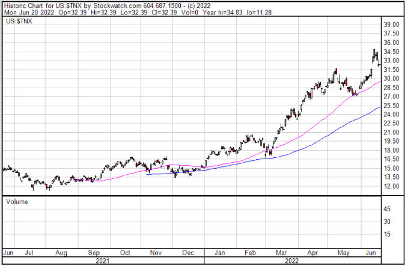Click the May month marker

coord(344,252)
